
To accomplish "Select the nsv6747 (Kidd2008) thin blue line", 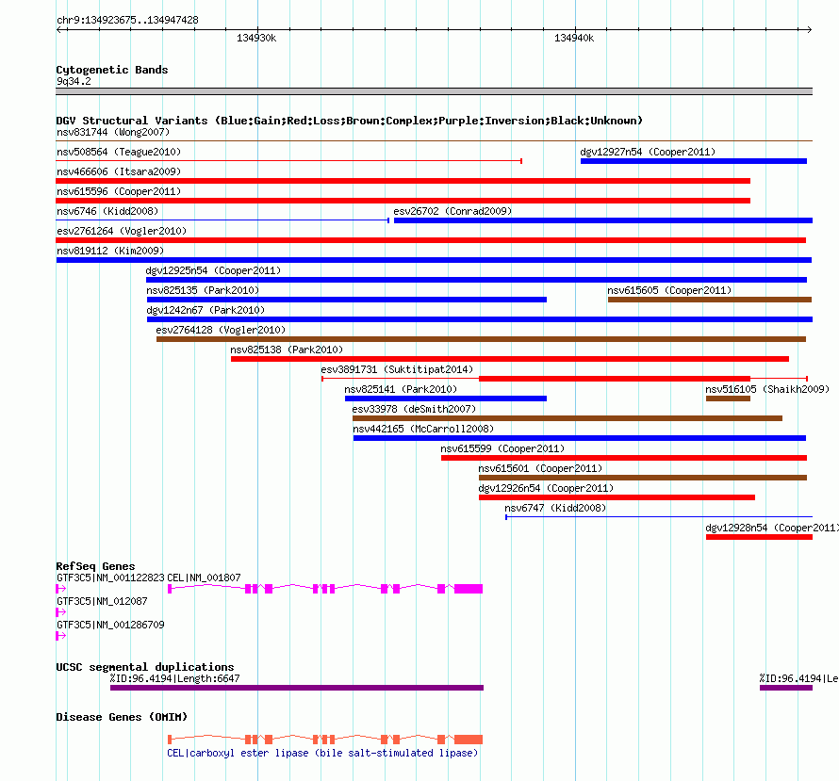I will coord(659,517).
